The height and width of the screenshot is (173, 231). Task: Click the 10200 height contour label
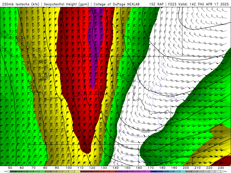tap(145, 131)
